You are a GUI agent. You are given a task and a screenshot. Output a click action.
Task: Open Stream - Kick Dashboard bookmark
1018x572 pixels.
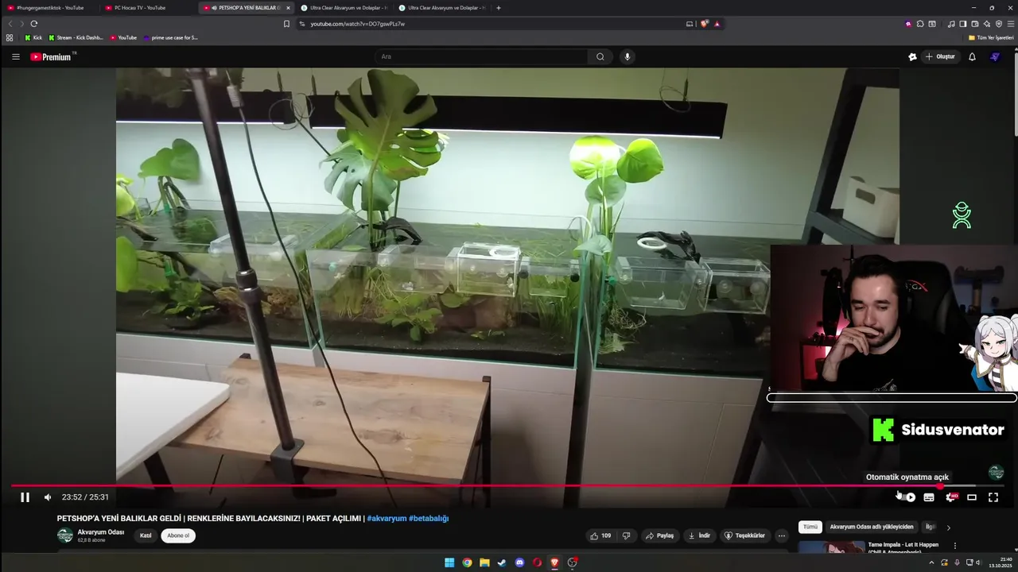(x=76, y=37)
